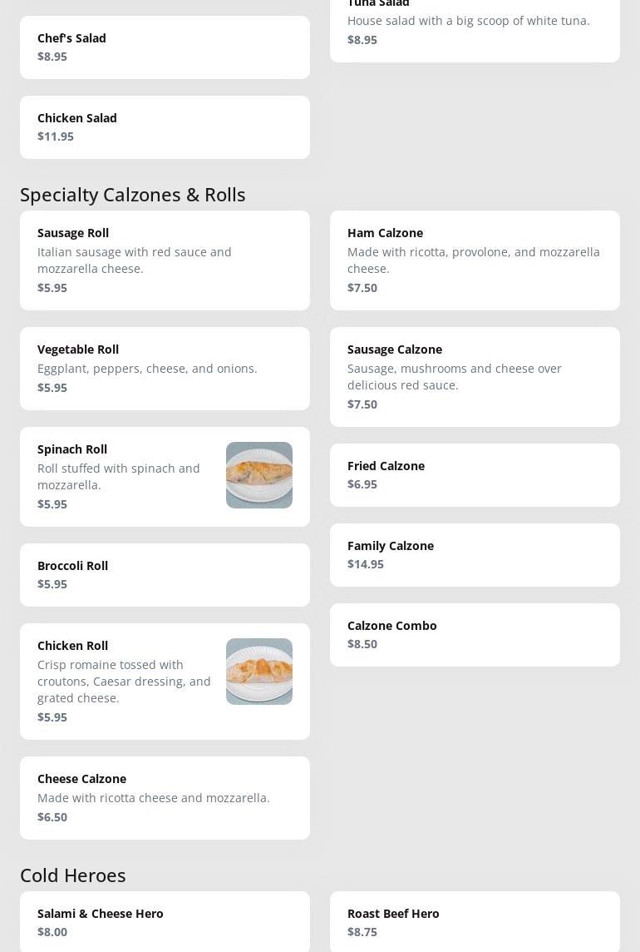The height and width of the screenshot is (952, 640).
Task: Open the Spinach Roll photo thumbnail
Action: (x=259, y=475)
